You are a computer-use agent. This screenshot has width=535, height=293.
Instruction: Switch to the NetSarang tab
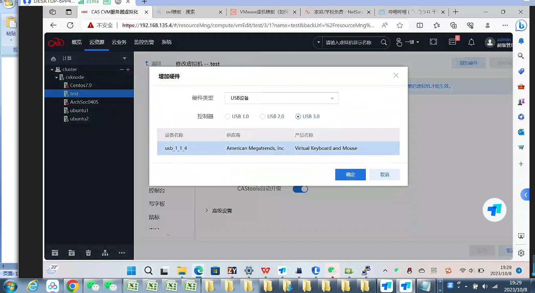[x=338, y=12]
